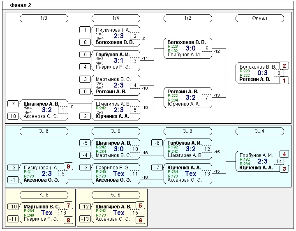The width and height of the screenshot is (296, 231).
Task: Click the 3:2 score in Рогозин–Юрченко semifinal
Action: click(x=191, y=98)
